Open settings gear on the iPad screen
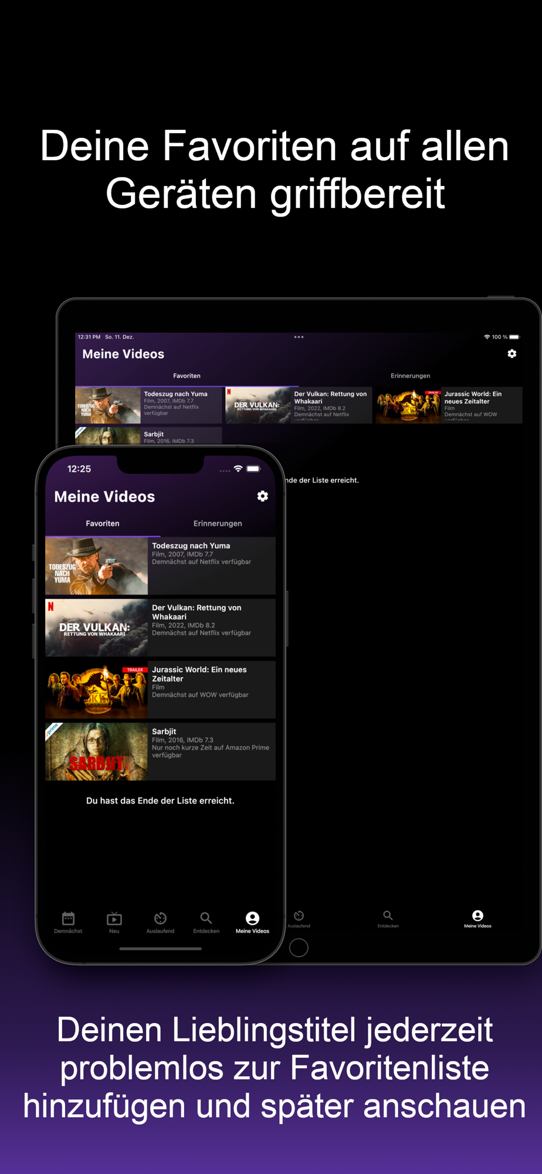This screenshot has height=1174, width=542. click(x=512, y=353)
